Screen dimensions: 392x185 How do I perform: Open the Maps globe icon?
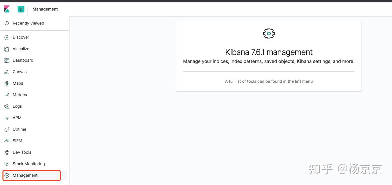(x=7, y=83)
